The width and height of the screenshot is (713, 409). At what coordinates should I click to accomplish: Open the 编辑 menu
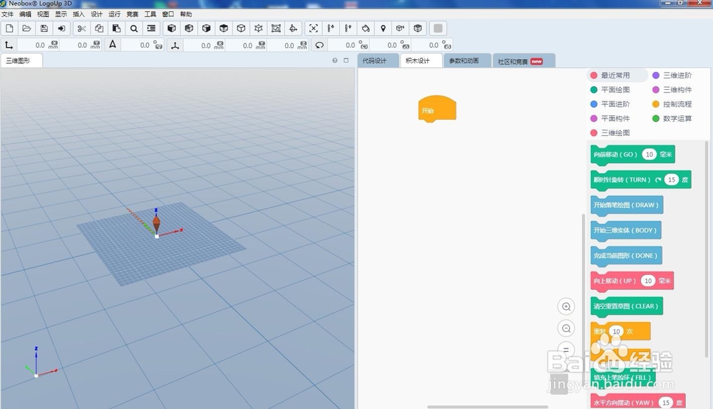26,14
